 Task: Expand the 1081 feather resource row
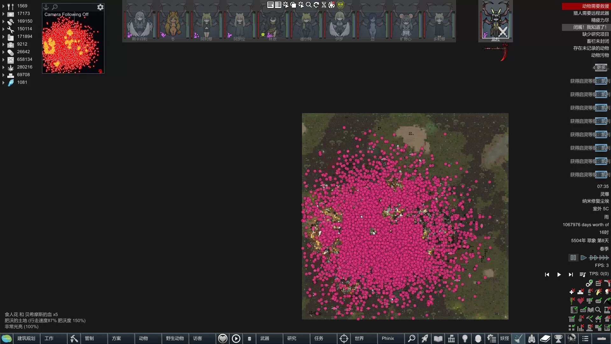(x=4, y=82)
